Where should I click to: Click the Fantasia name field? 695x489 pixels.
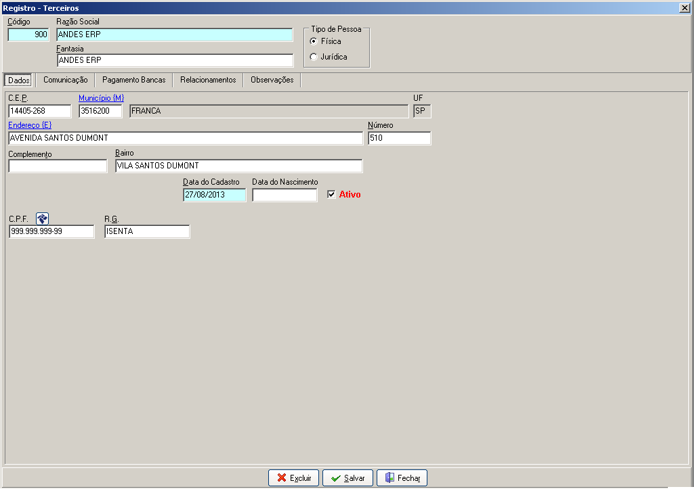tap(175, 60)
